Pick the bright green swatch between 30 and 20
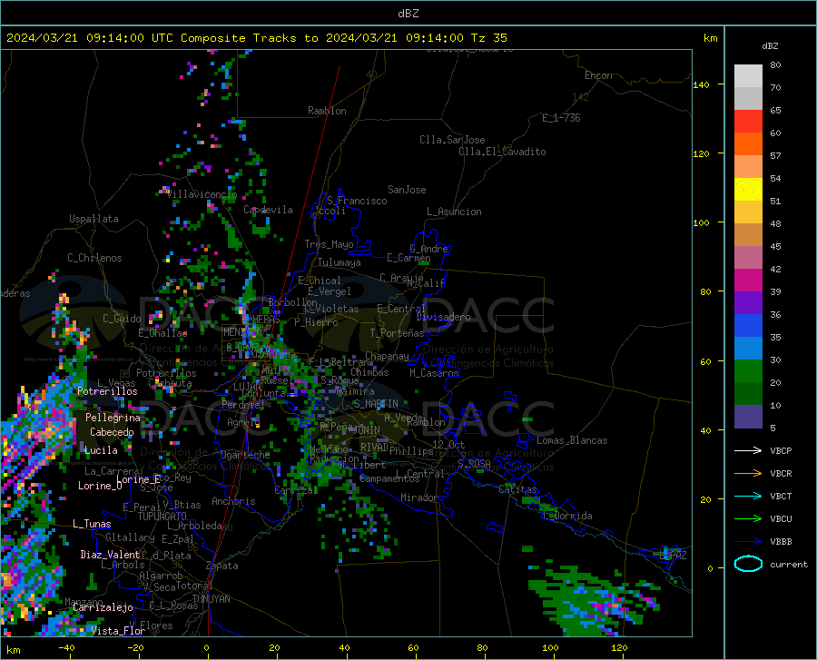This screenshot has width=817, height=660. coord(748,371)
